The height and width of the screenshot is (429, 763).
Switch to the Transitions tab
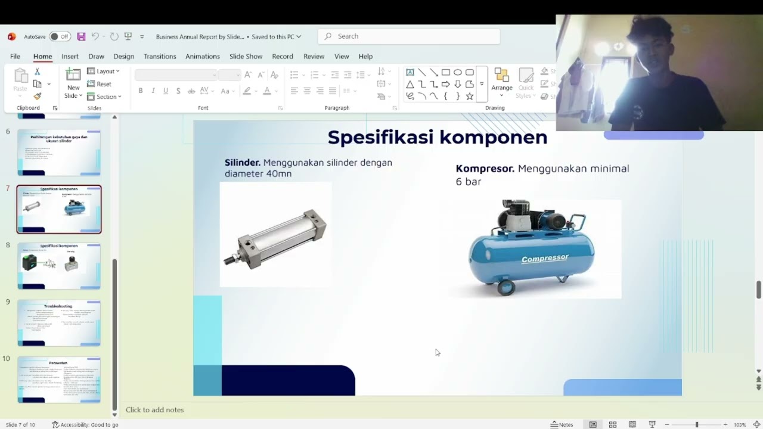coord(160,56)
